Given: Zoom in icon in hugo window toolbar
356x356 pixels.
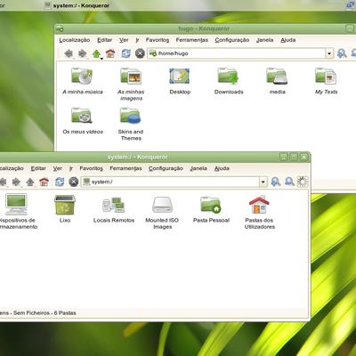Looking at the screenshot, I should (x=342, y=53).
